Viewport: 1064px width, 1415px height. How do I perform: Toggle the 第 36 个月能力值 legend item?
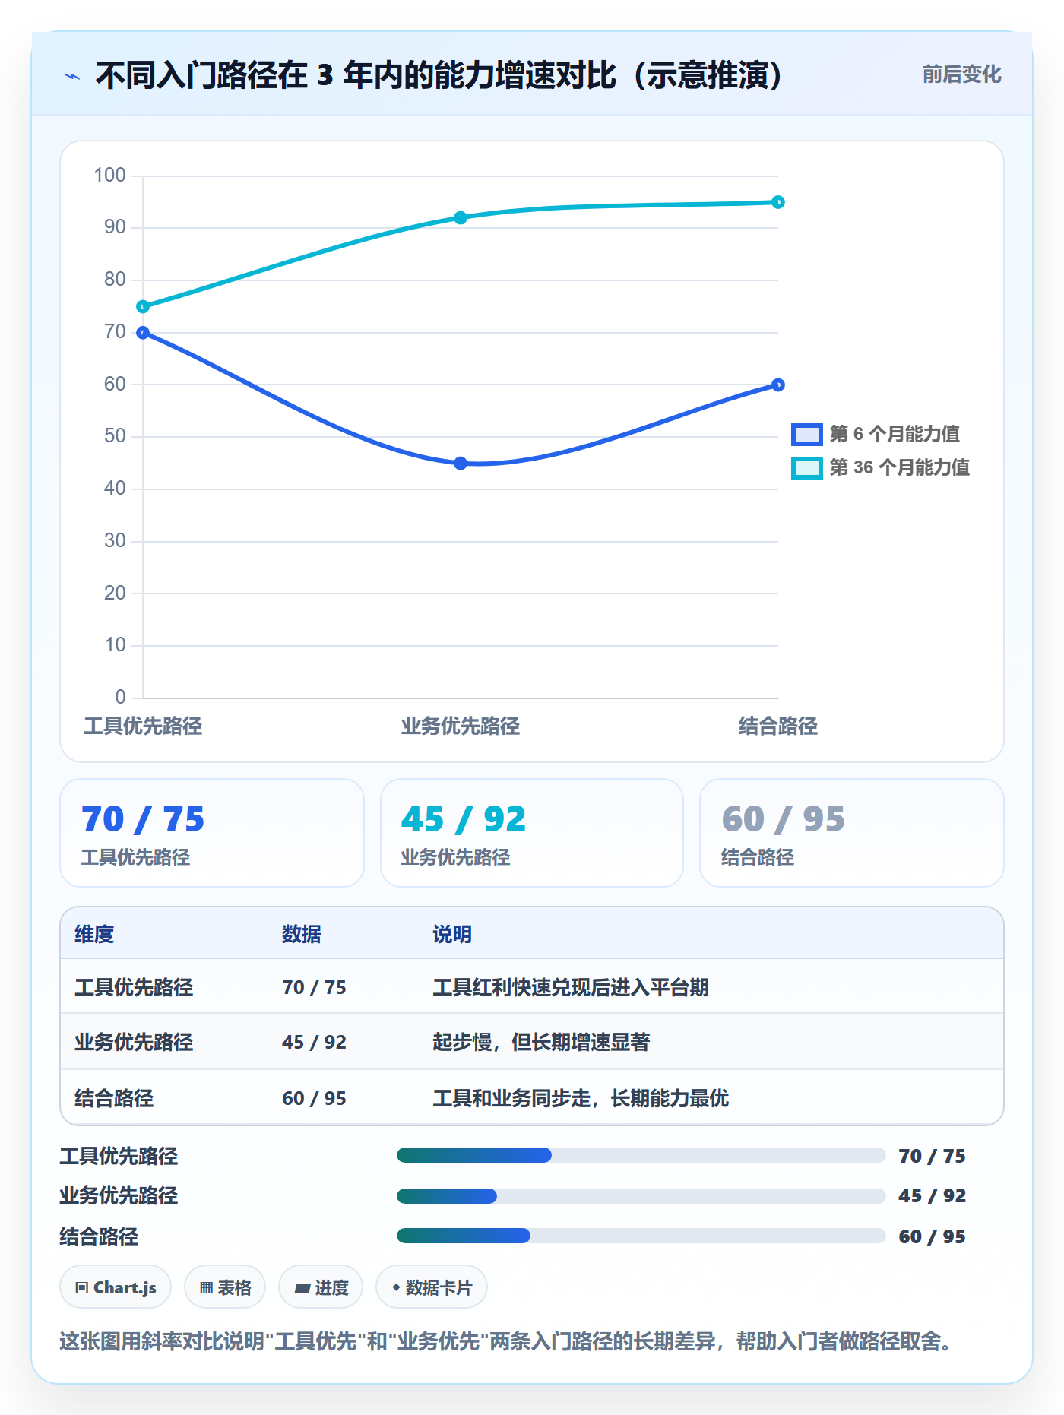tap(881, 467)
